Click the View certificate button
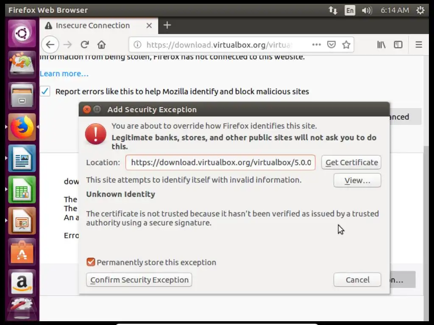This screenshot has width=434, height=325. [x=357, y=180]
